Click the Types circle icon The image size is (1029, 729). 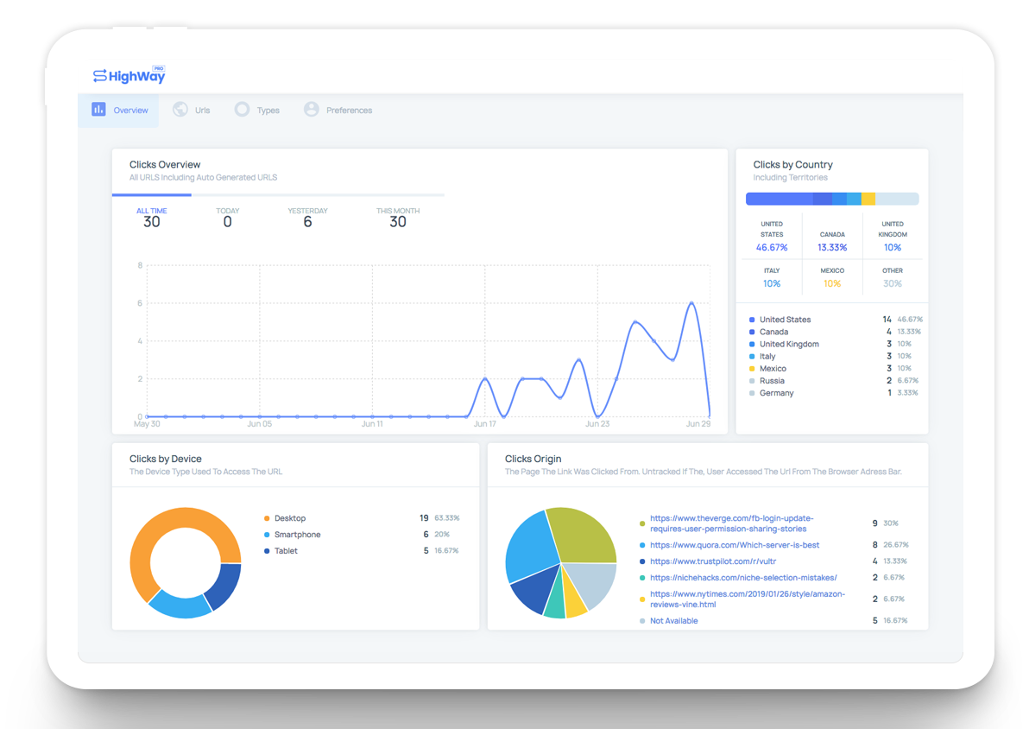click(x=243, y=110)
